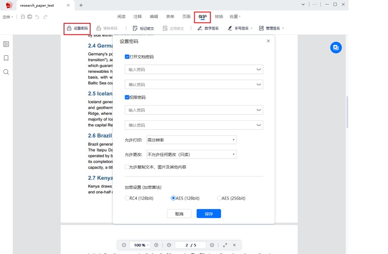Viewport: 388px width, 254px height.
Task: Switch to the 注释 tab
Action: 138,16
